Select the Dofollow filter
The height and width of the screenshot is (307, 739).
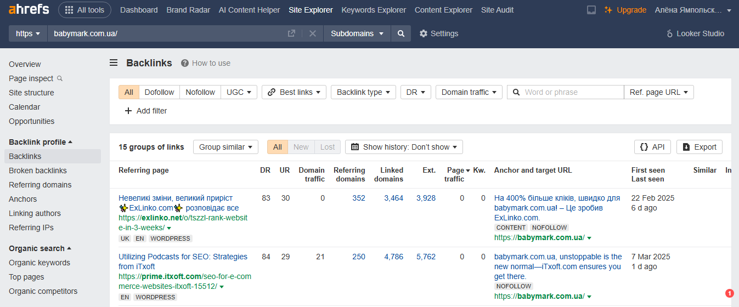pos(160,92)
